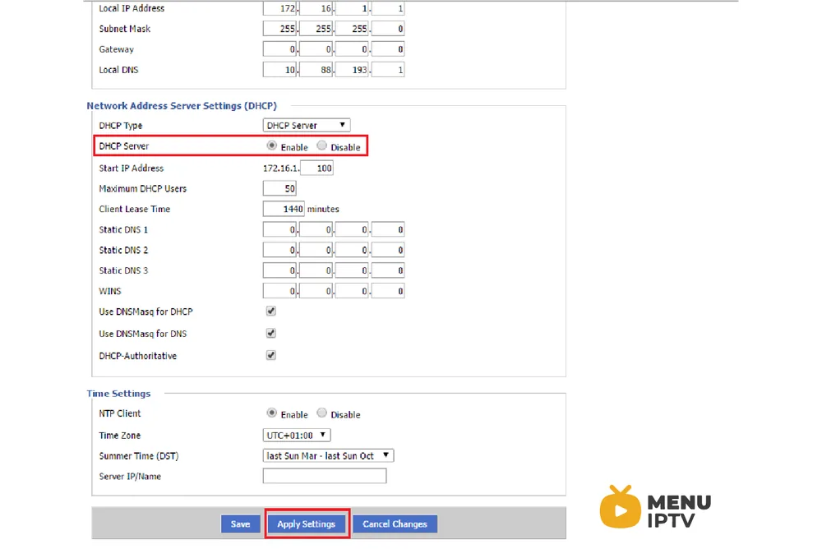Click third octet of WINS
Image resolution: width=822 pixels, height=549 pixels.
(x=352, y=291)
